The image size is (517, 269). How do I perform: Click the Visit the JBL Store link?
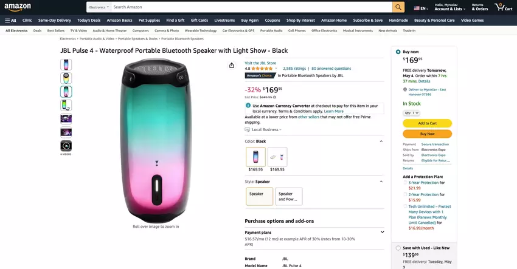(260, 63)
